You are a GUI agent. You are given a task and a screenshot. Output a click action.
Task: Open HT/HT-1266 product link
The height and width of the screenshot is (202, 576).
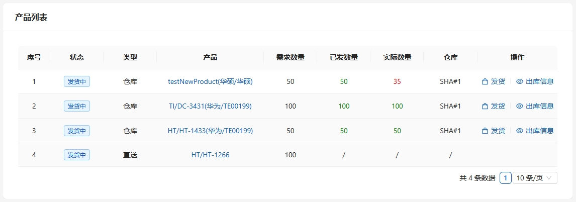click(x=210, y=155)
